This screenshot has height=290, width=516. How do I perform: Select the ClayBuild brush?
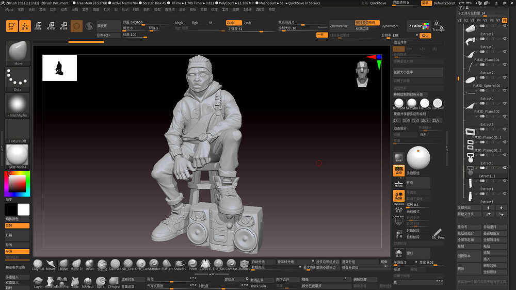pyautogui.click(x=38, y=265)
